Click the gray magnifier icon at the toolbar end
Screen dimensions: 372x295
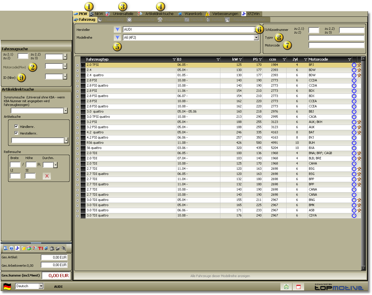tap(64, 248)
